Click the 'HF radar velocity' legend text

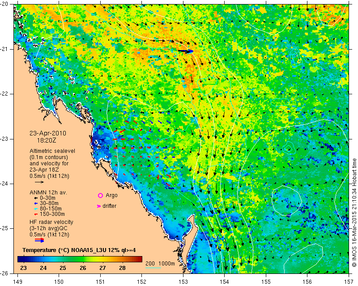tap(51, 222)
